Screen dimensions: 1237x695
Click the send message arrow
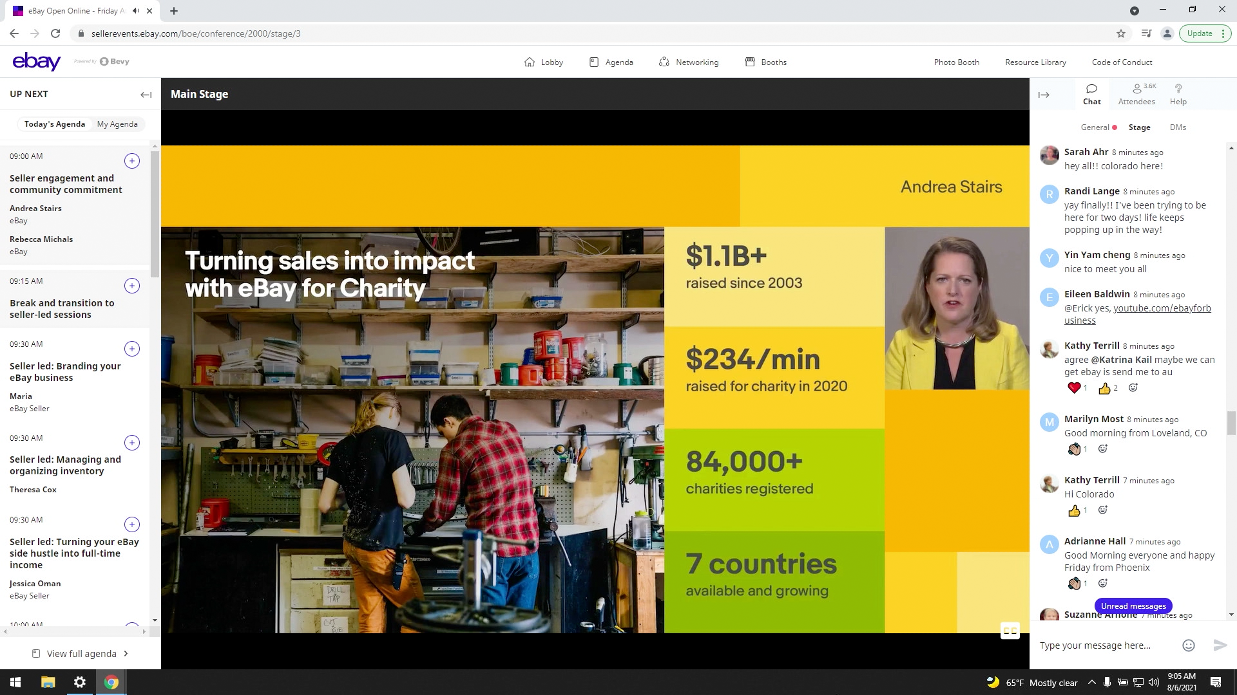tap(1220, 645)
